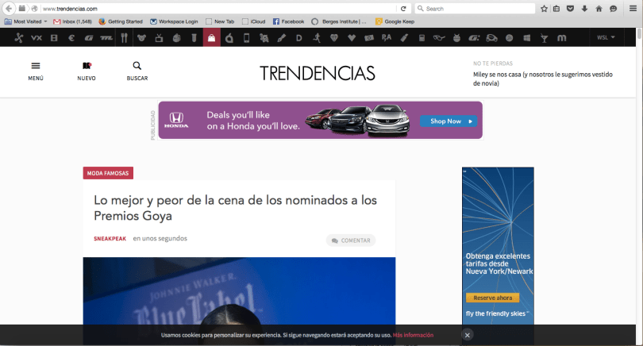The image size is (643, 346).
Task: Click the fork and knife food icon
Action: (x=125, y=38)
